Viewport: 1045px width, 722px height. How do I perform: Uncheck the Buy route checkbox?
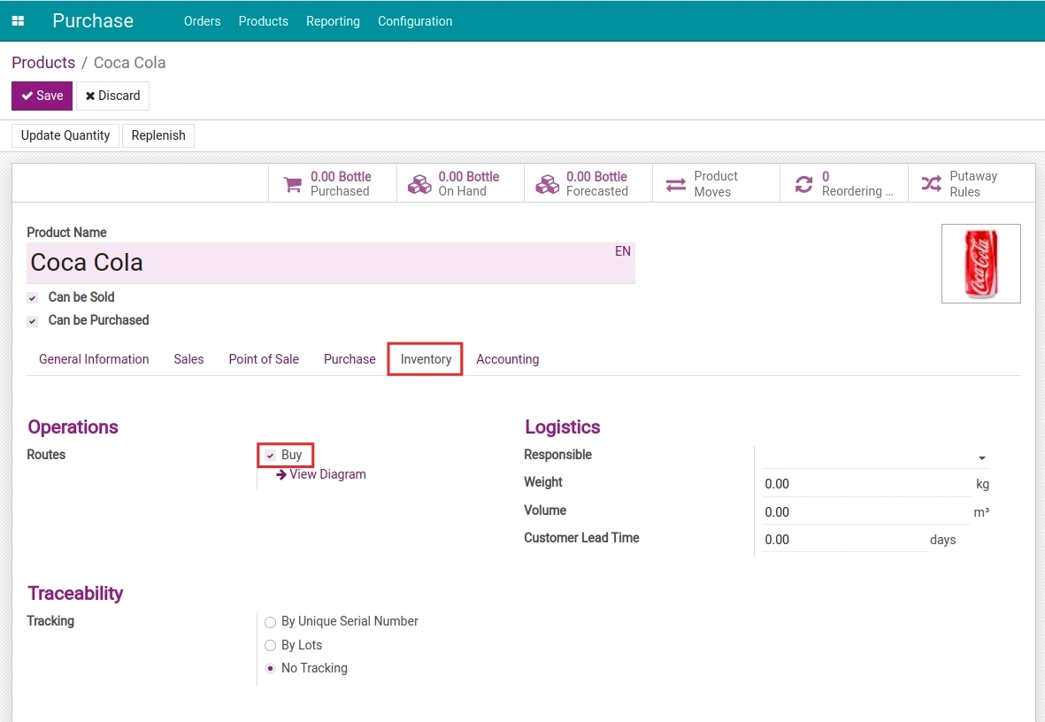[x=271, y=456]
